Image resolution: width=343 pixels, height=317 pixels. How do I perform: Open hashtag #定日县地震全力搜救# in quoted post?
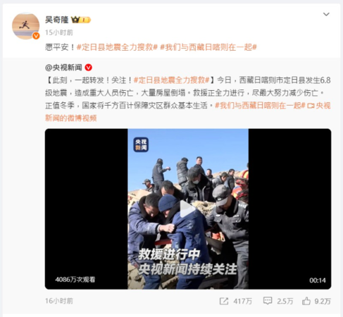point(171,80)
